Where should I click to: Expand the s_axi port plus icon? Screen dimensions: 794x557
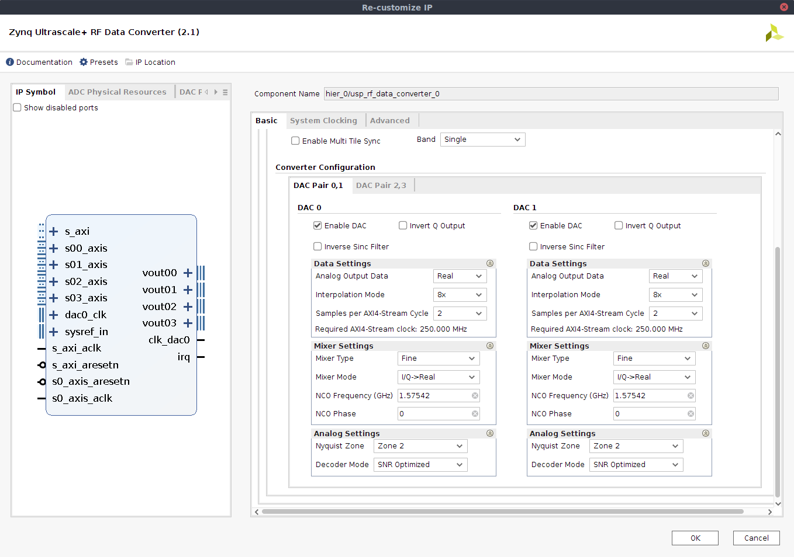tap(54, 231)
